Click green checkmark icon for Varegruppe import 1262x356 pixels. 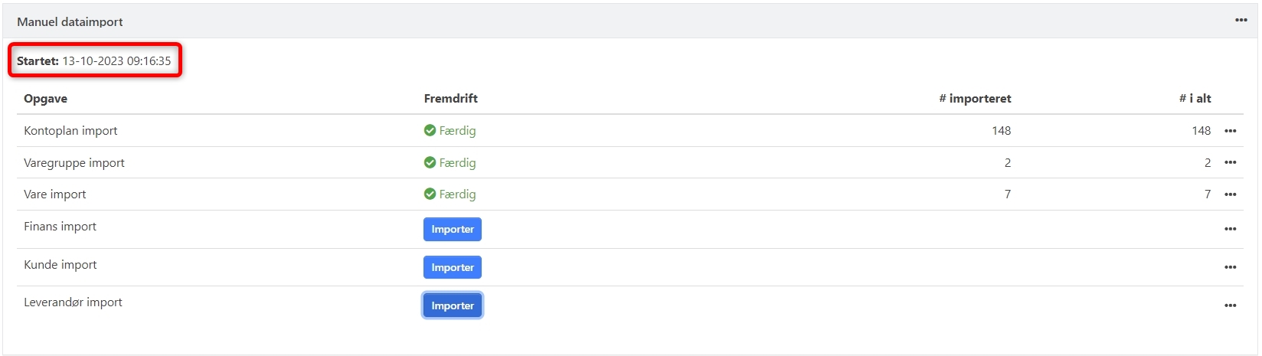point(430,163)
